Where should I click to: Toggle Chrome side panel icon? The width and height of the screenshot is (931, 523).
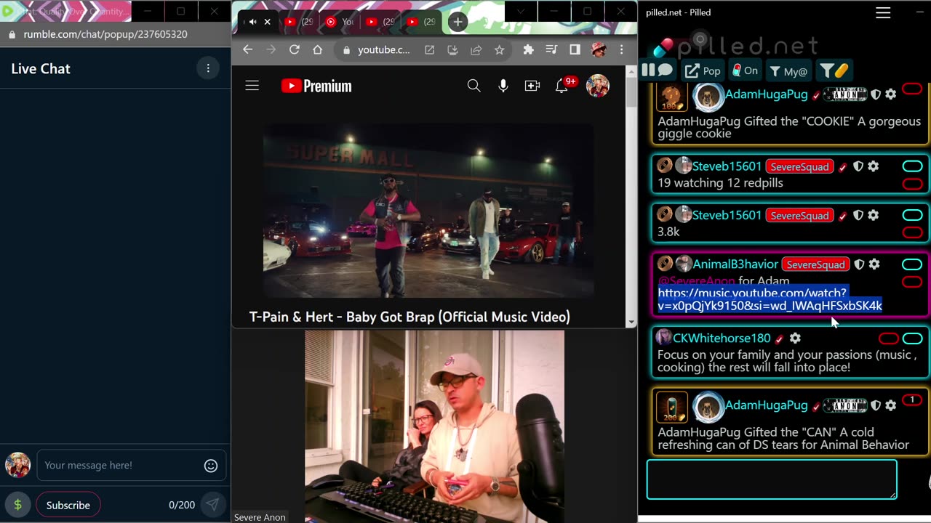[575, 49]
